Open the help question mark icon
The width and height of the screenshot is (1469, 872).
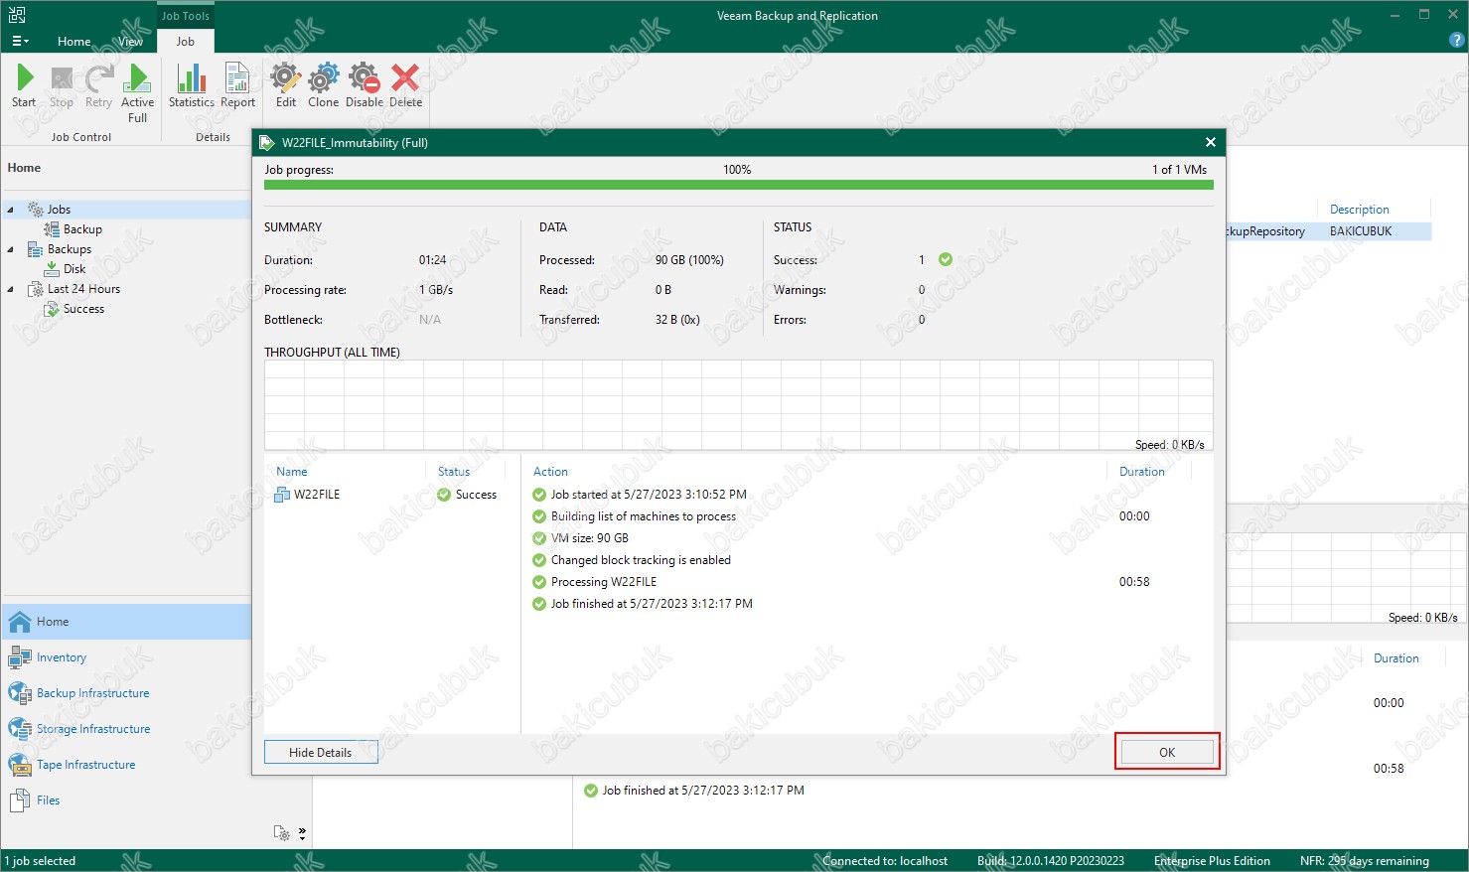(1457, 41)
